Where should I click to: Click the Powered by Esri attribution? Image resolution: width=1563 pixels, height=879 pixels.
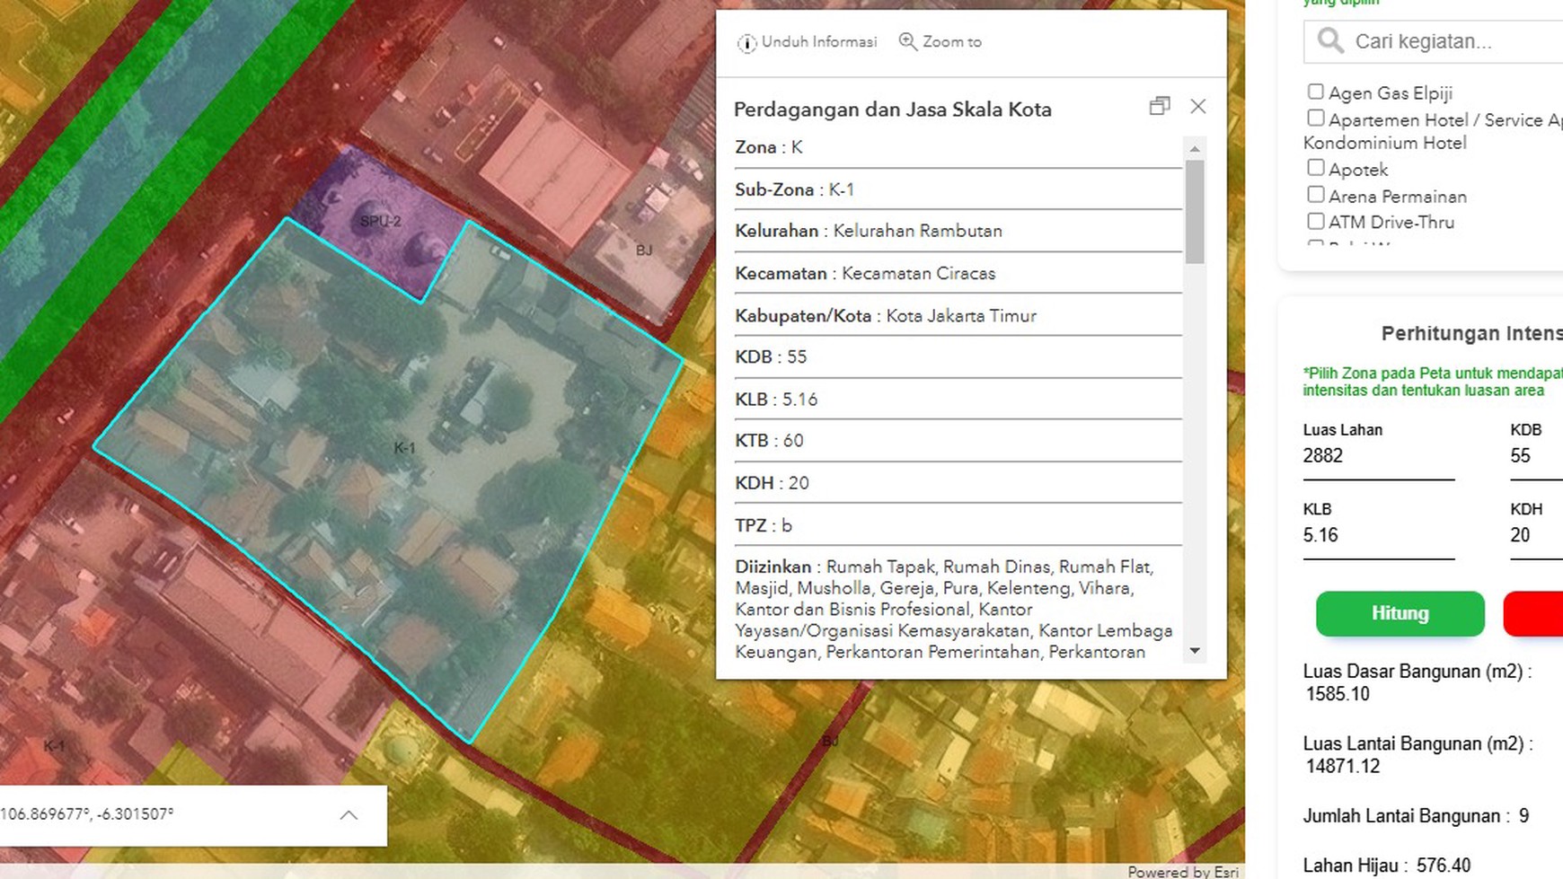1183,872
